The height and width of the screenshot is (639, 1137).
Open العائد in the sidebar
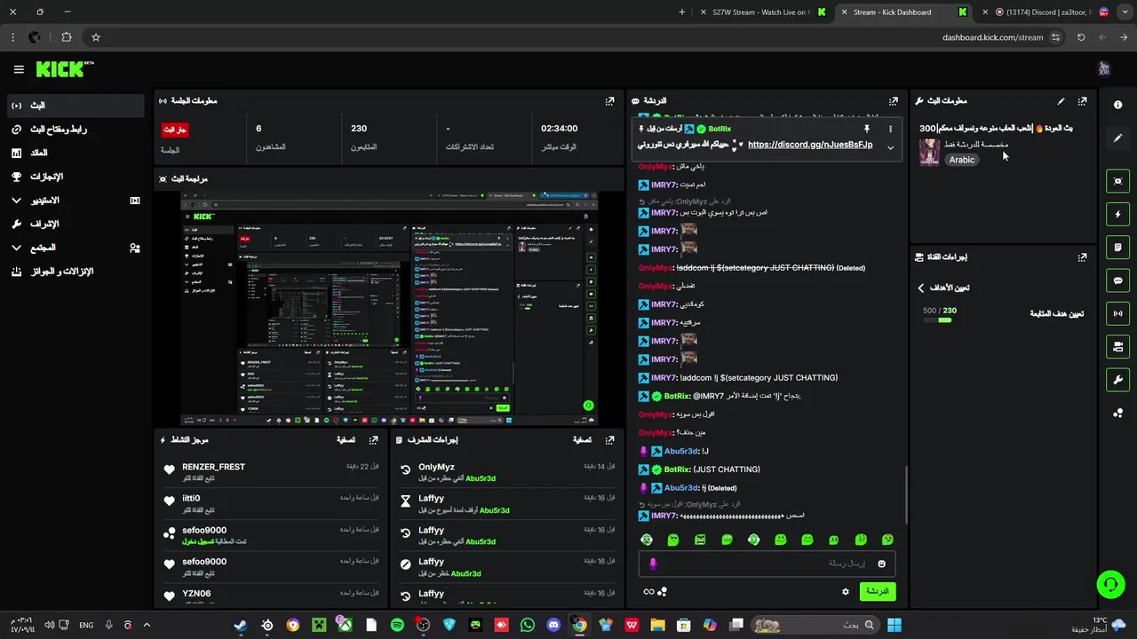coord(75,153)
